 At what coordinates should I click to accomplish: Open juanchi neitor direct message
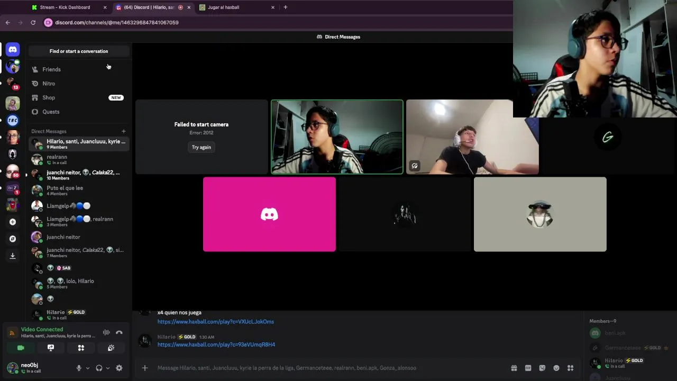tap(78, 237)
